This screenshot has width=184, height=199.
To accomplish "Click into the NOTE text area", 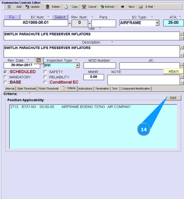I will point(143,80).
